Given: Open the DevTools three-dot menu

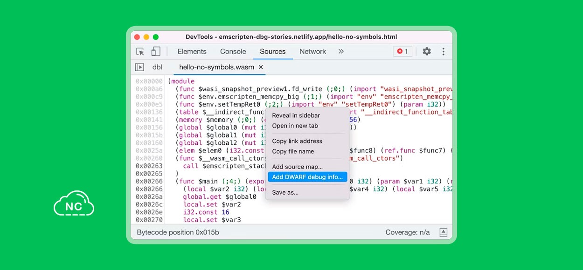Looking at the screenshot, I should click(x=444, y=52).
